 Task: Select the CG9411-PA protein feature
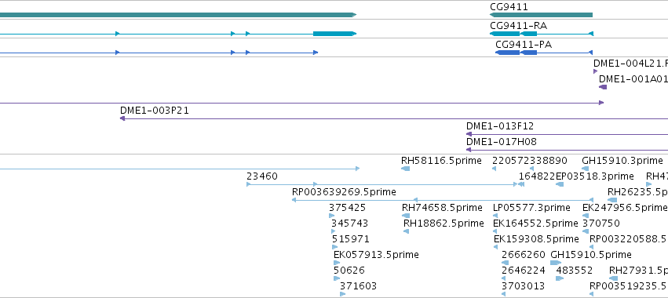(544, 53)
